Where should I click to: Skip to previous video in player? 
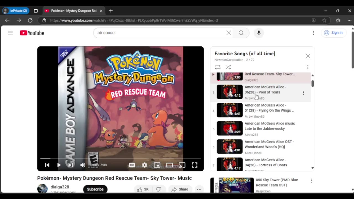(x=47, y=165)
